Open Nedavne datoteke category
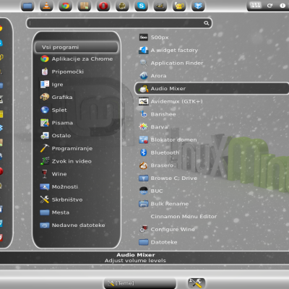Image resolution: width=289 pixels, height=289 pixels. (x=73, y=225)
